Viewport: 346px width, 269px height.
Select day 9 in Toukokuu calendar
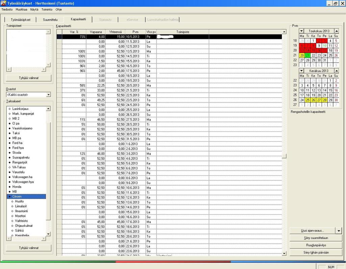point(319,46)
